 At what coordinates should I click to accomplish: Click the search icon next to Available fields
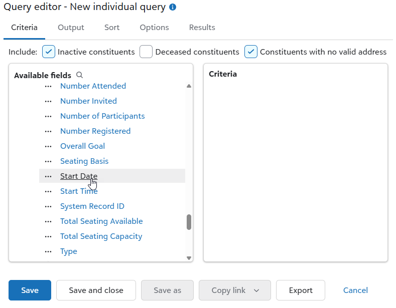pos(80,75)
